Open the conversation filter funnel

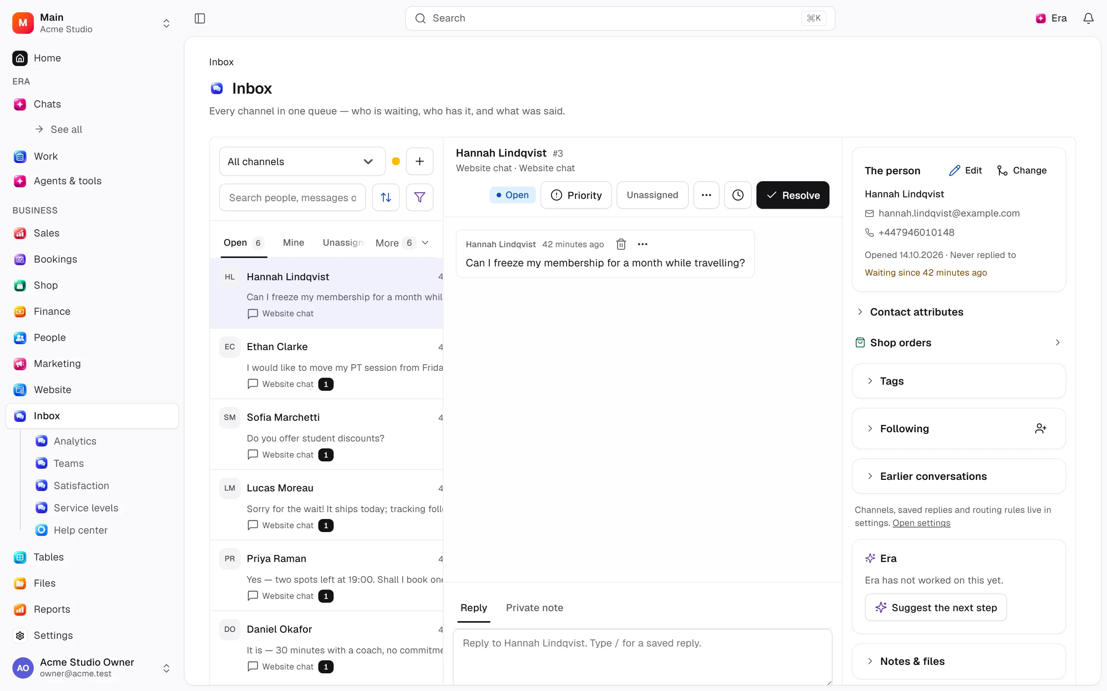click(419, 197)
